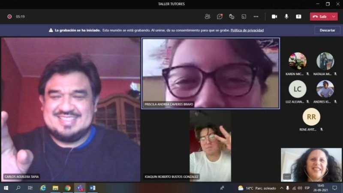This screenshot has height=193, width=343.
Task: Click the 05:19 meeting timer
Action: 20,16
